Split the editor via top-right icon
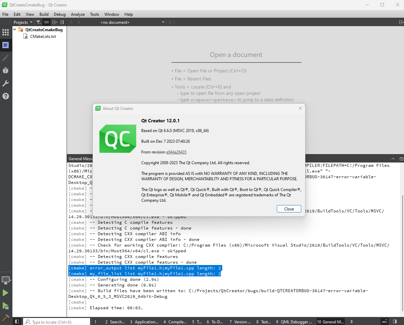The image size is (404, 325). click(401, 22)
